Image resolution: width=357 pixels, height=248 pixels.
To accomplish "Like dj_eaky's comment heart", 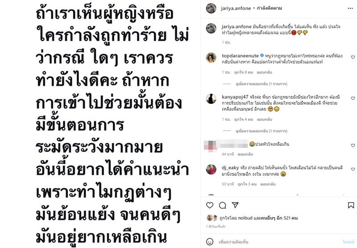I will pos(353,169).
